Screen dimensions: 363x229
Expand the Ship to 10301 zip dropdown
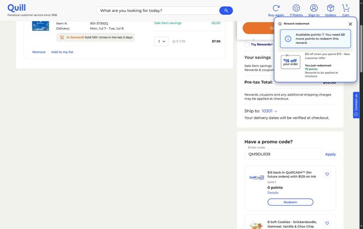click(269, 111)
